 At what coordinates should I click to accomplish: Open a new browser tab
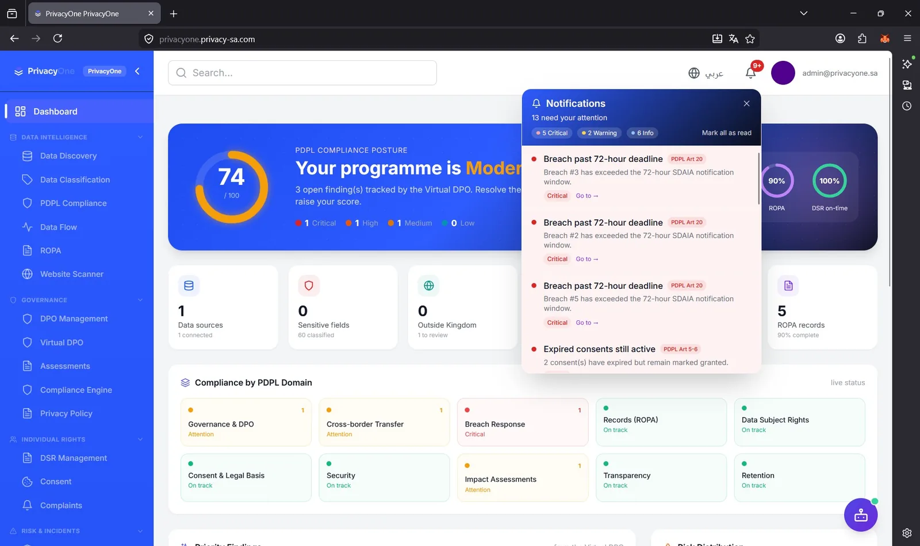(174, 13)
